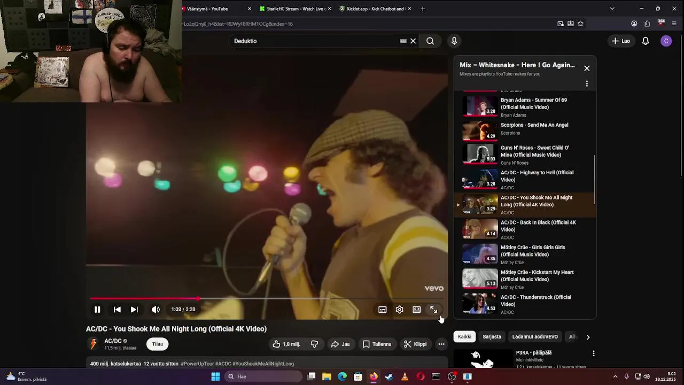
Task: Seek on the red video progress bar
Action: coord(267,298)
